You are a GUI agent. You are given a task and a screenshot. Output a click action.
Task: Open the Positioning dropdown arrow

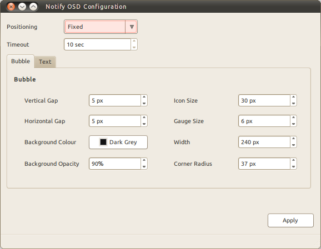pyautogui.click(x=132, y=27)
